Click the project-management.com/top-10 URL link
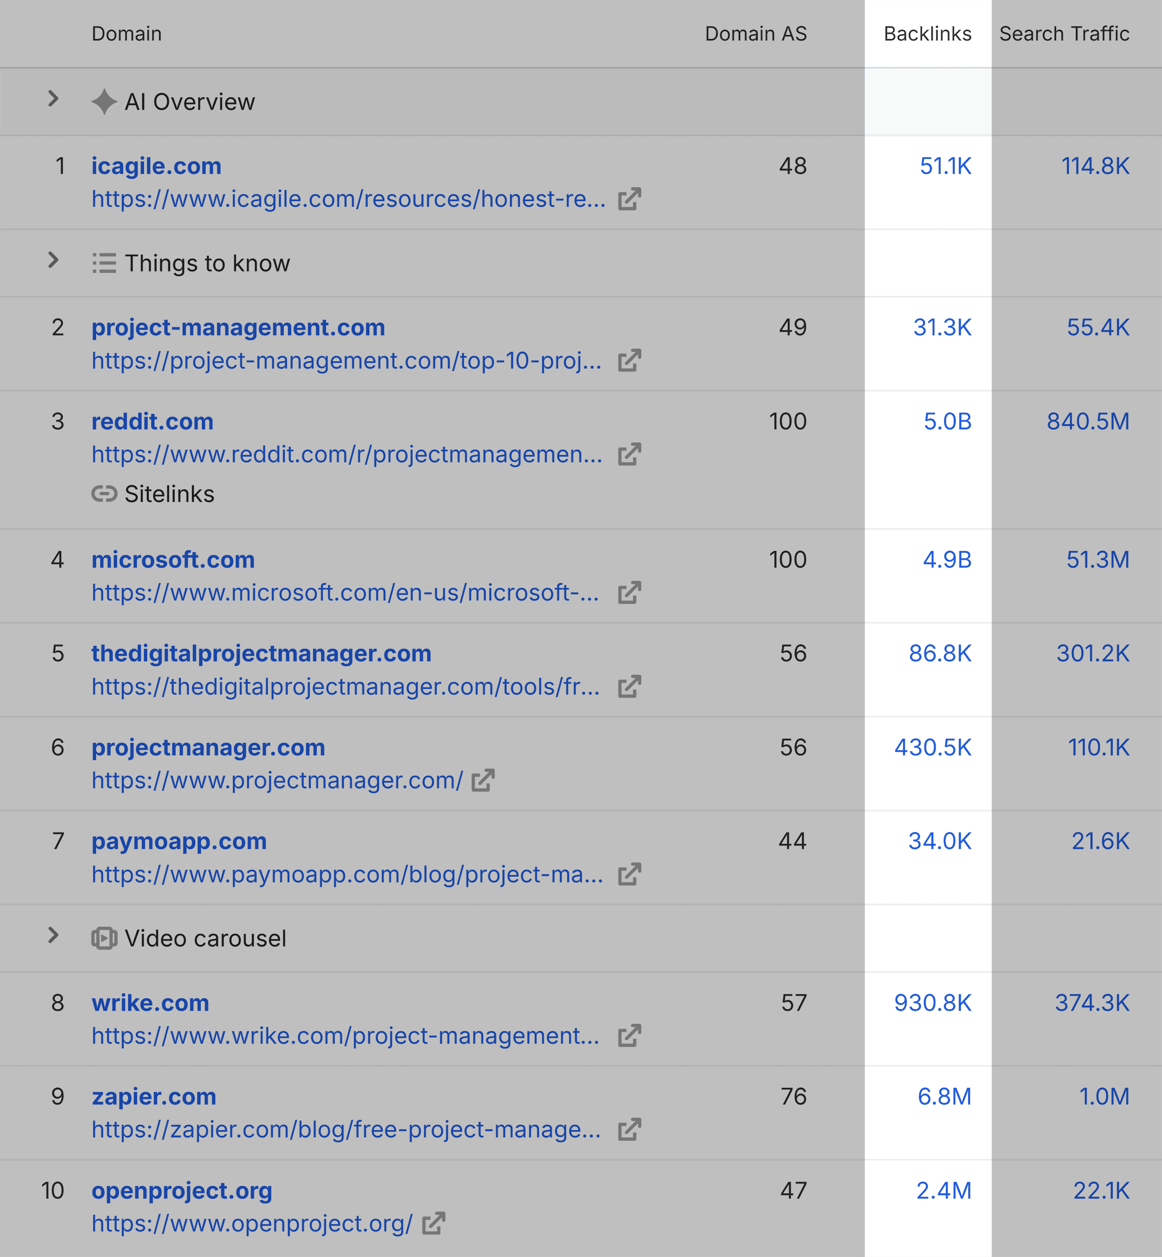The image size is (1162, 1257). [x=347, y=361]
